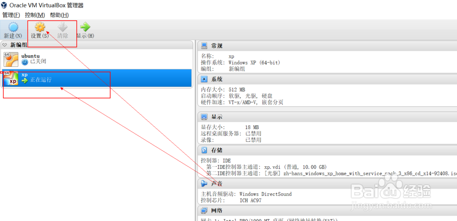Image resolution: width=457 pixels, height=221 pixels.
Task: Click the 存储 section disk icon
Action: [x=204, y=150]
